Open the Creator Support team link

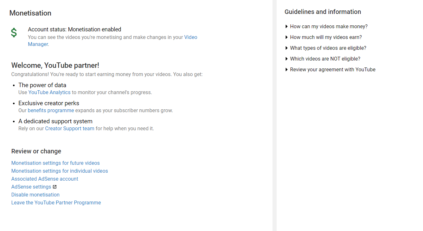coord(70,129)
